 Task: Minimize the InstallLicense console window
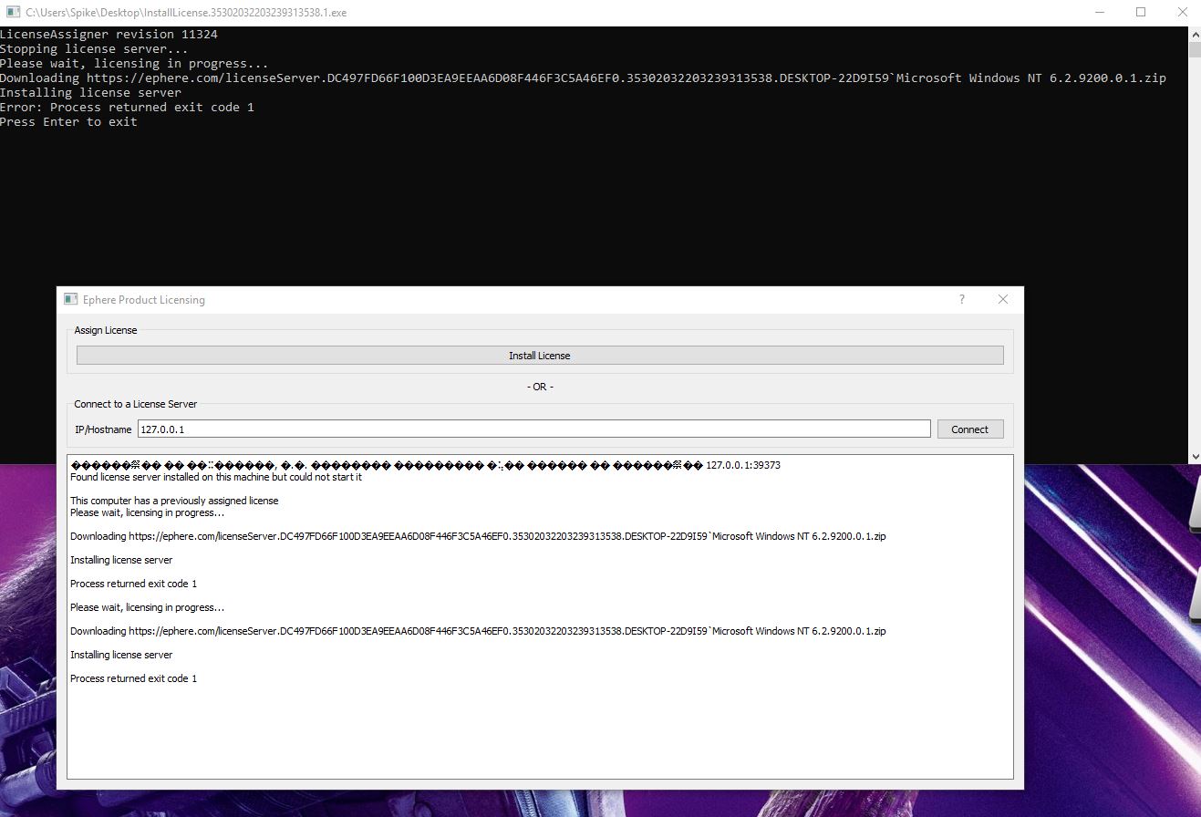[x=1101, y=13]
